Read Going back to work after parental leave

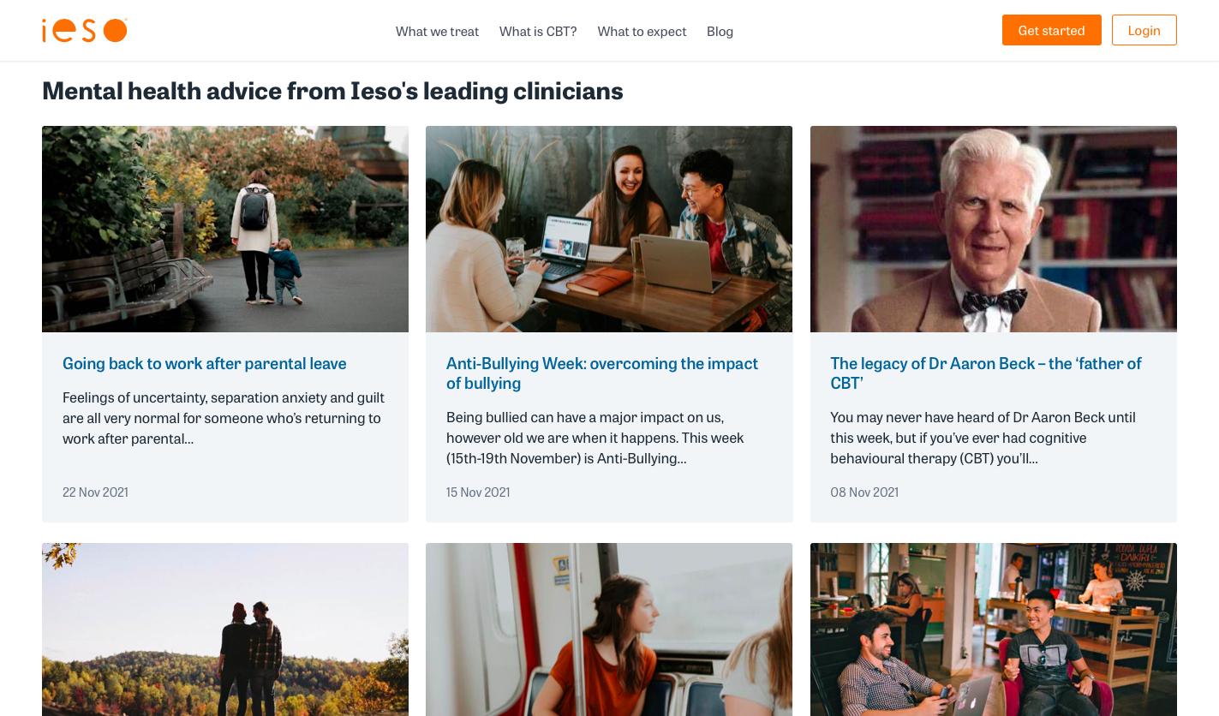coord(205,363)
